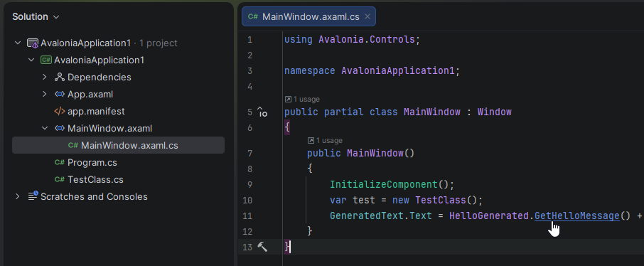
Task: Select MainWindow.axaml.cs in the solution tree
Action: [x=118, y=145]
